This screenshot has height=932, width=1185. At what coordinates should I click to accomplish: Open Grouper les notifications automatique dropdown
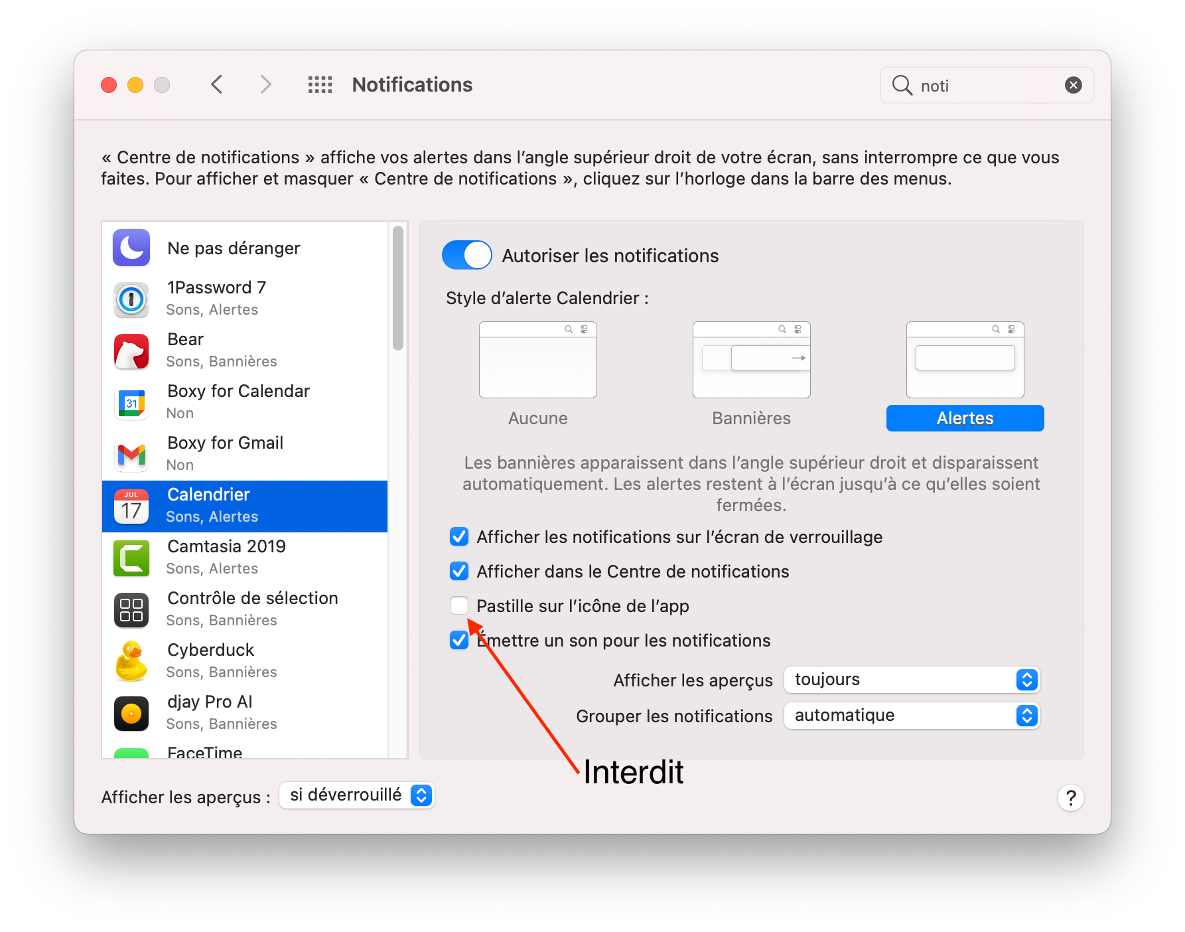(912, 715)
